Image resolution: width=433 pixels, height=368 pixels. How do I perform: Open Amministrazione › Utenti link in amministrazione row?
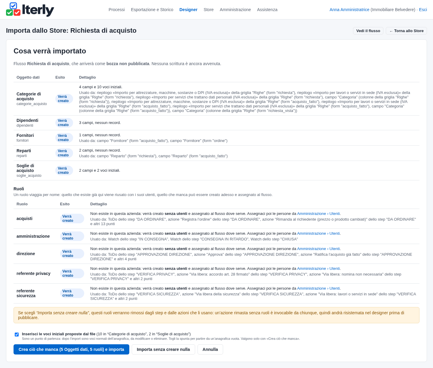318,234
